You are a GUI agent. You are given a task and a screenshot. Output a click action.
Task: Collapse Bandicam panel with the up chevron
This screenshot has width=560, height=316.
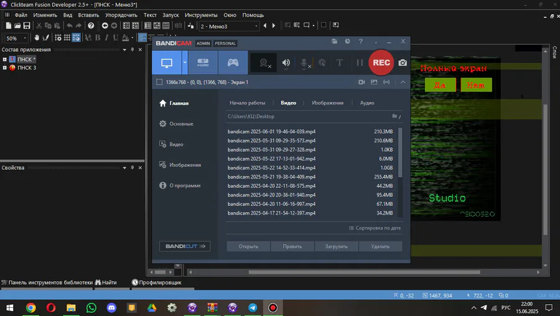403,82
